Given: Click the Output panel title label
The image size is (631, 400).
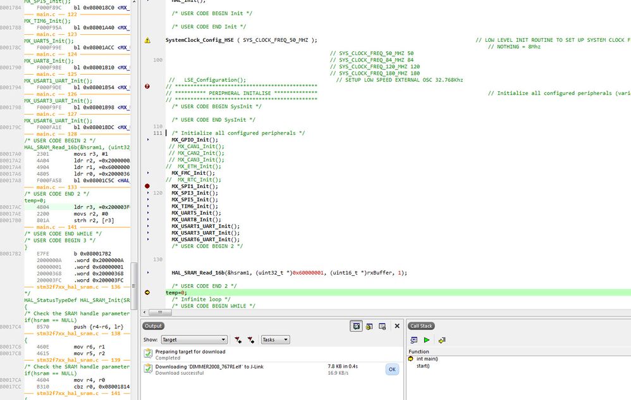Looking at the screenshot, I should coord(153,326).
